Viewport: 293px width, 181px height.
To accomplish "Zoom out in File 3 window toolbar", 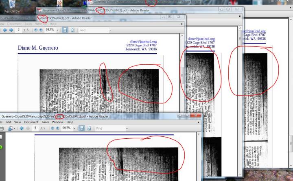I will [x=52, y=128].
